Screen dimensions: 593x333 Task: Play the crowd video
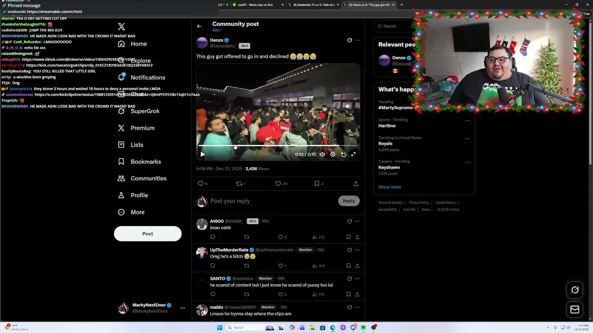pyautogui.click(x=202, y=154)
